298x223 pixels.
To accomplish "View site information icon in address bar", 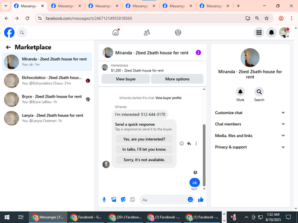I will point(40,18).
